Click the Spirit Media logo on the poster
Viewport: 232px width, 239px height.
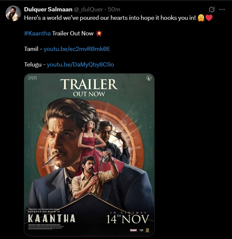pyautogui.click(x=33, y=78)
